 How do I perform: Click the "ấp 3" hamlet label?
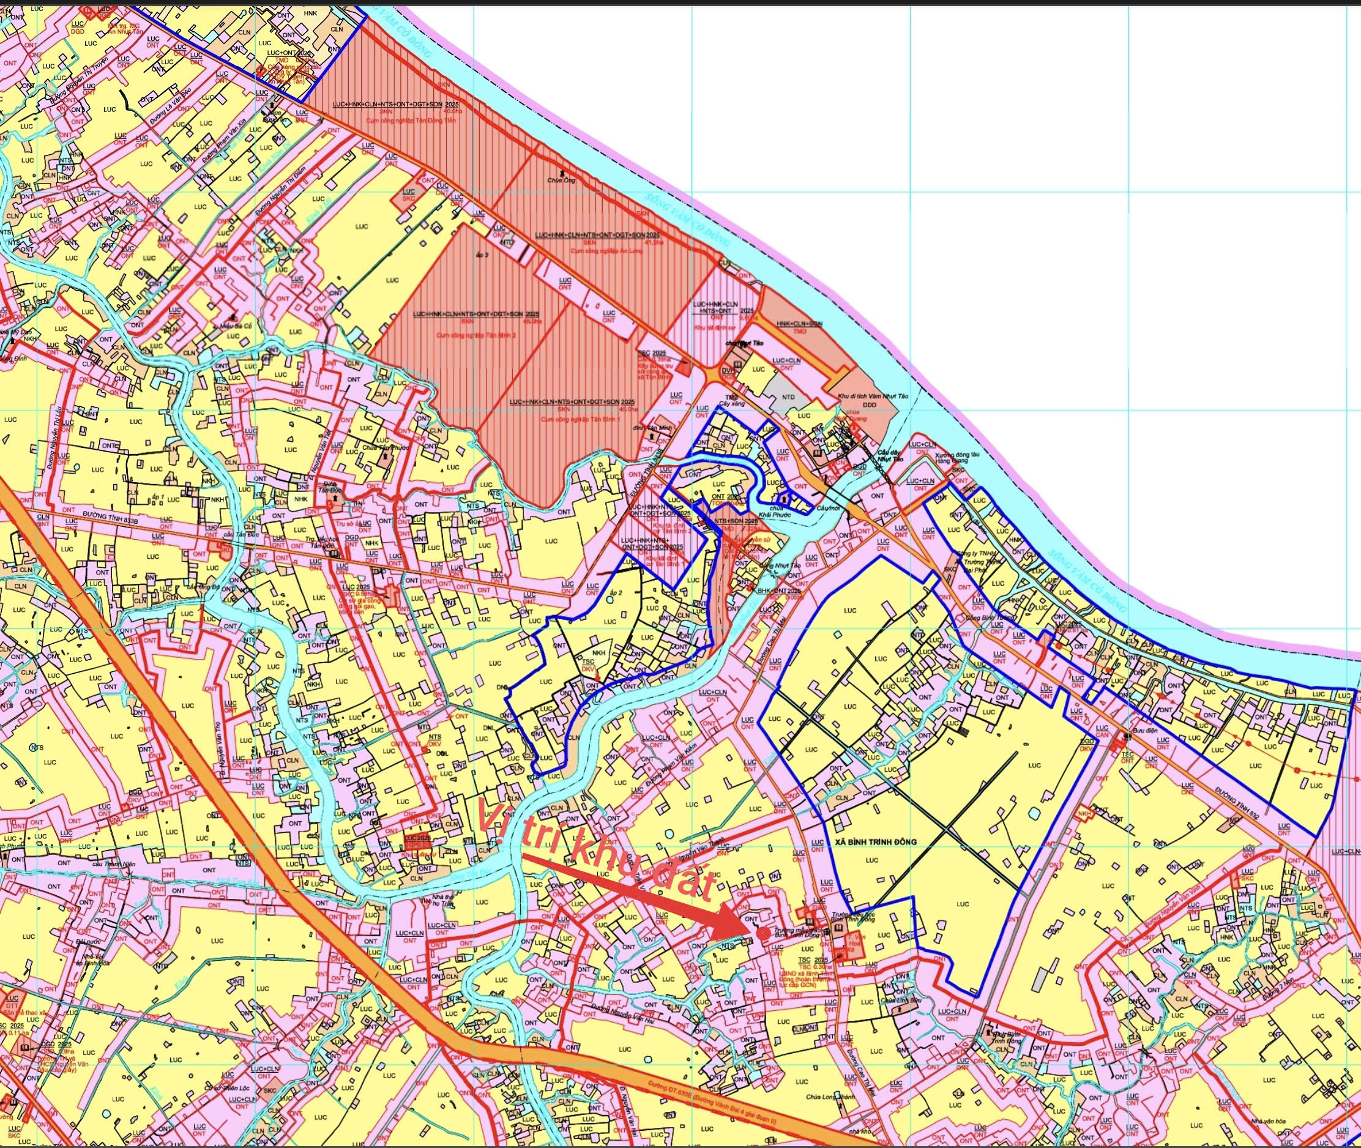pyautogui.click(x=482, y=254)
